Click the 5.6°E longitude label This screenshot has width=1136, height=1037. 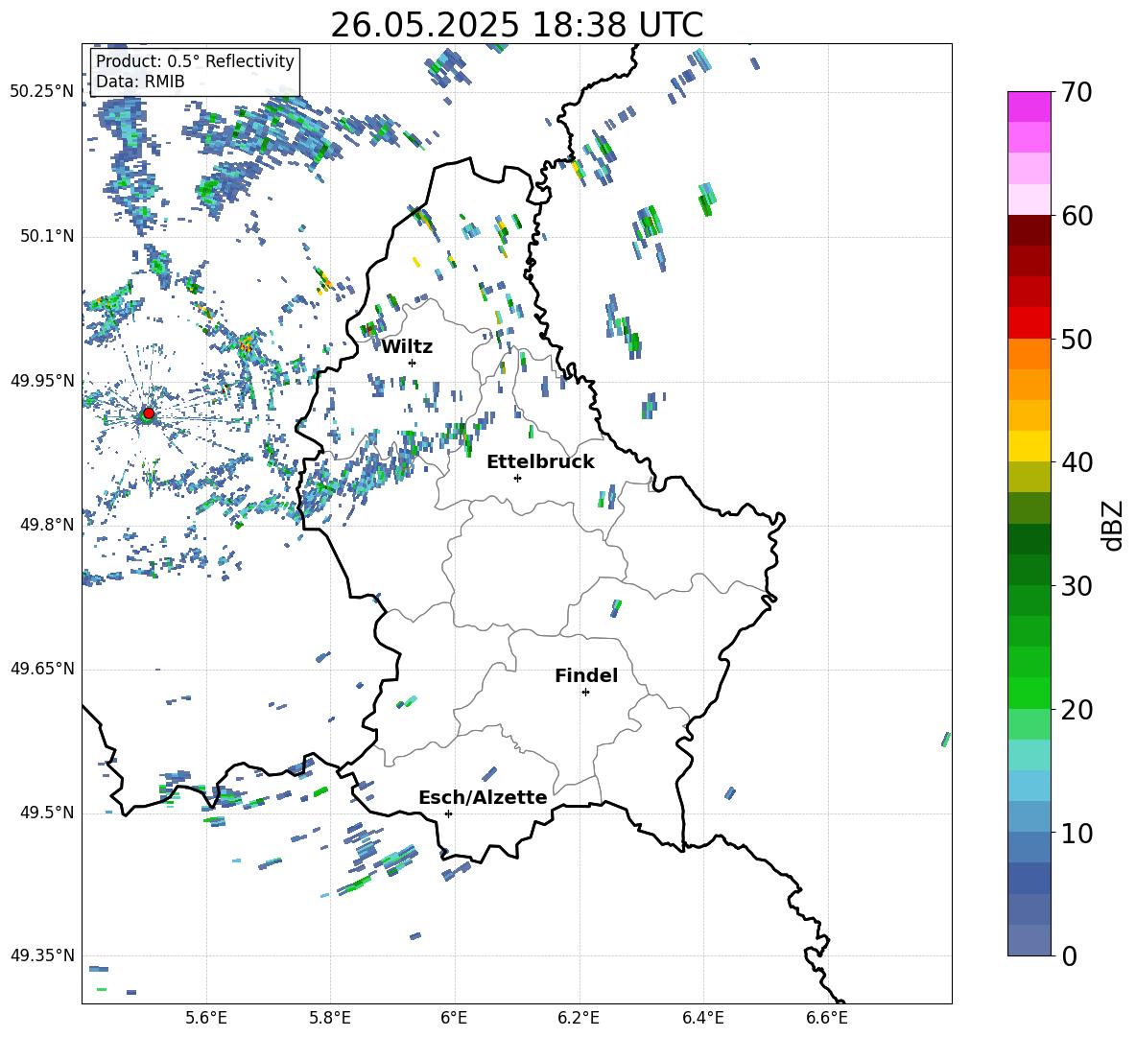(206, 1019)
